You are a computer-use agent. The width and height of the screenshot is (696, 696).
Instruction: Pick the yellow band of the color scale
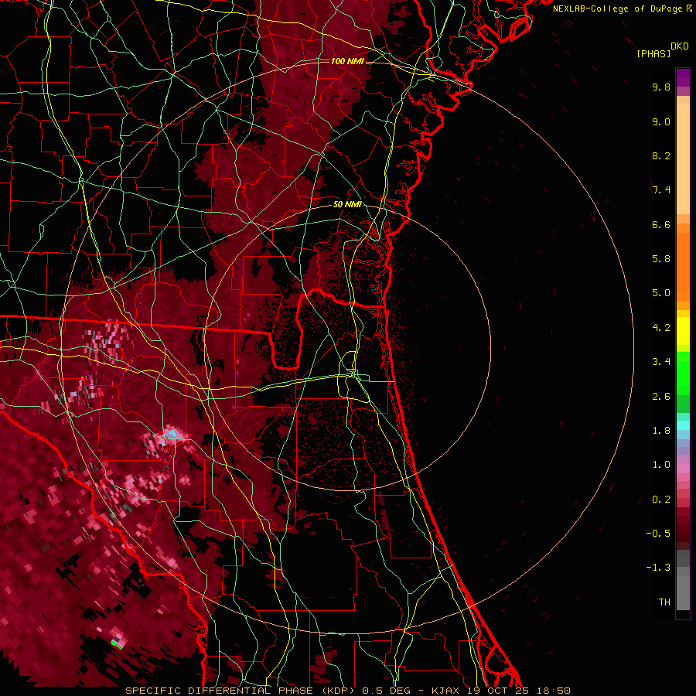pos(683,331)
